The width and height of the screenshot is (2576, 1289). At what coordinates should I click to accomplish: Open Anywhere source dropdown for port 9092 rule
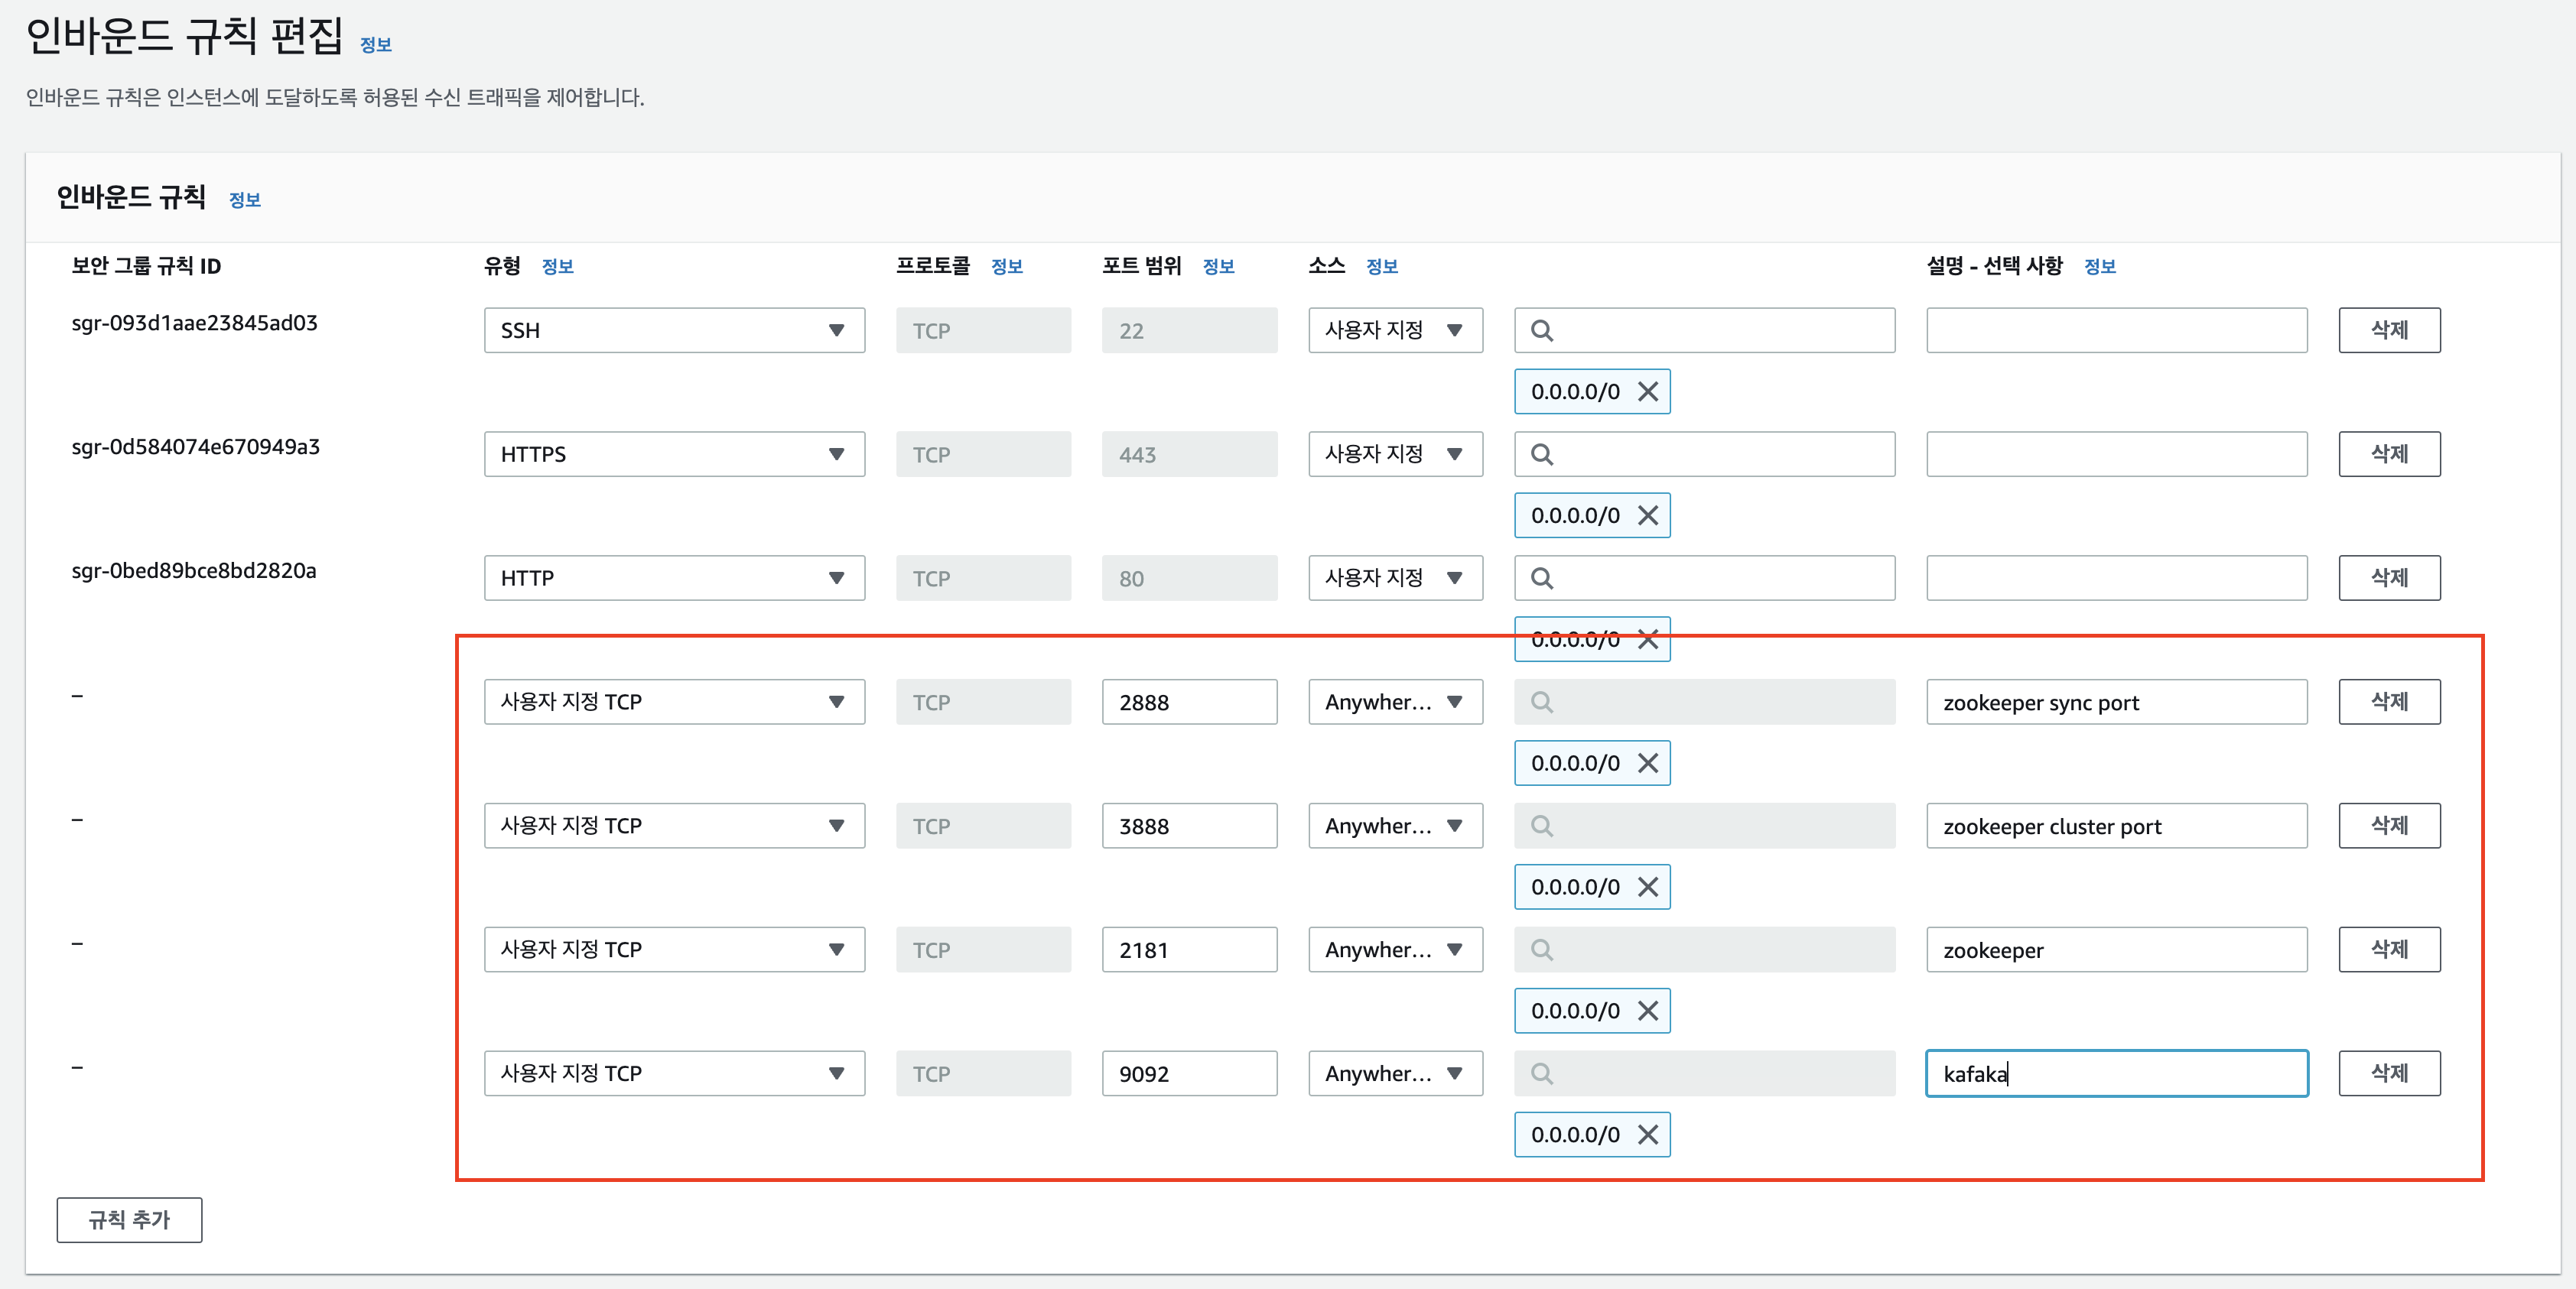[1395, 1074]
